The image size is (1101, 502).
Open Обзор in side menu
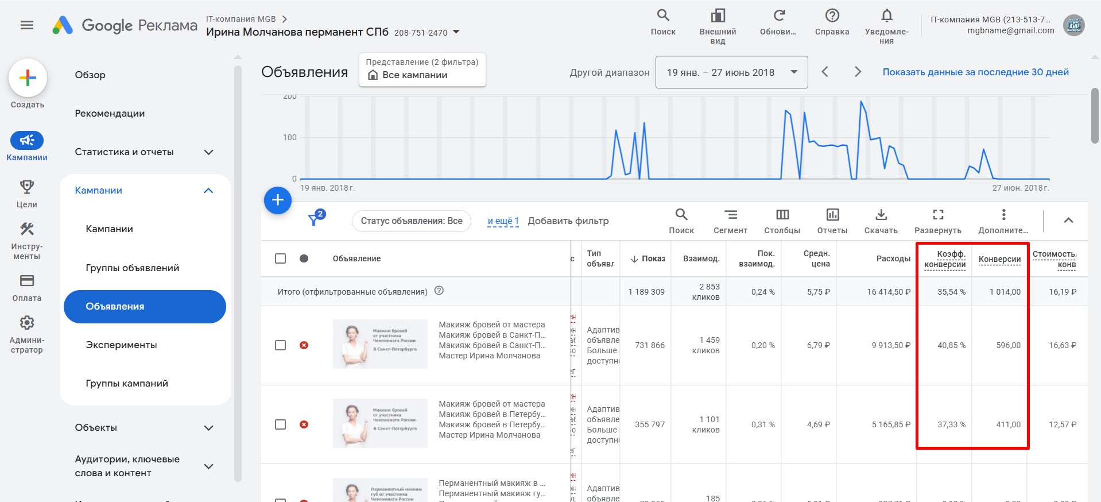click(x=90, y=75)
